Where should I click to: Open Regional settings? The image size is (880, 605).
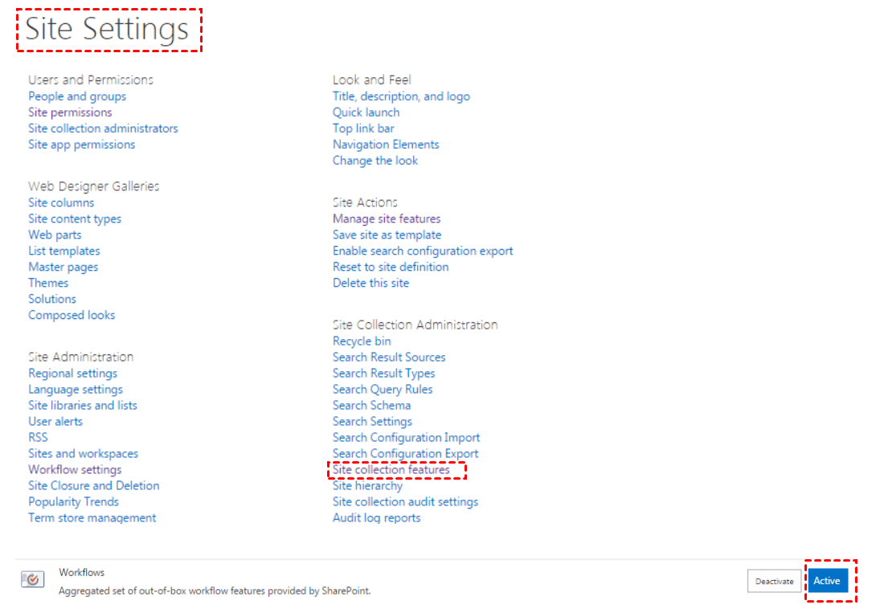click(72, 374)
